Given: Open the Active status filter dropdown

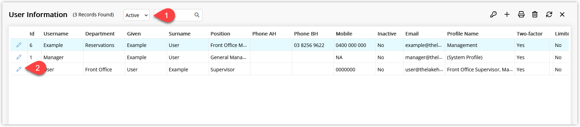Looking at the screenshot, I should tap(136, 15).
